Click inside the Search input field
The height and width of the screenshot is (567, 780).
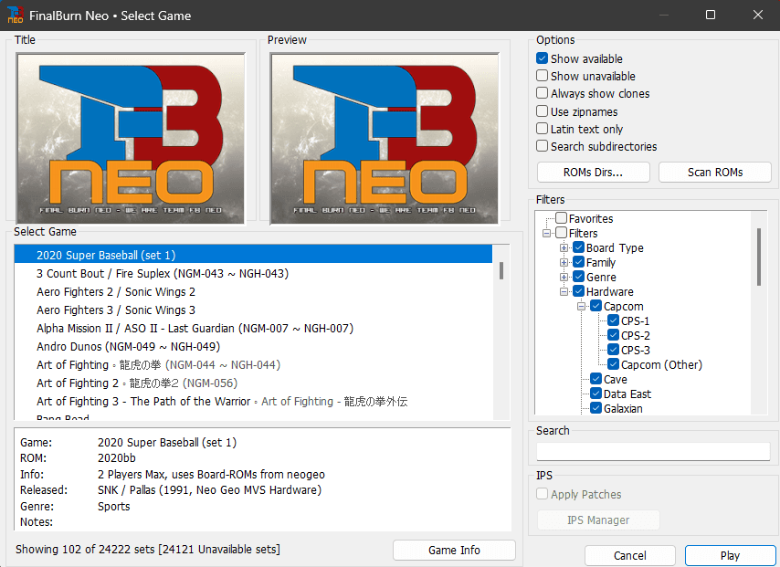pyautogui.click(x=653, y=451)
